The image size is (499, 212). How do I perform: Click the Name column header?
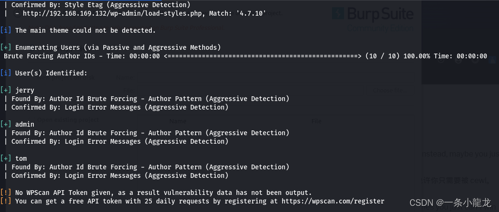pyautogui.click(x=177, y=121)
